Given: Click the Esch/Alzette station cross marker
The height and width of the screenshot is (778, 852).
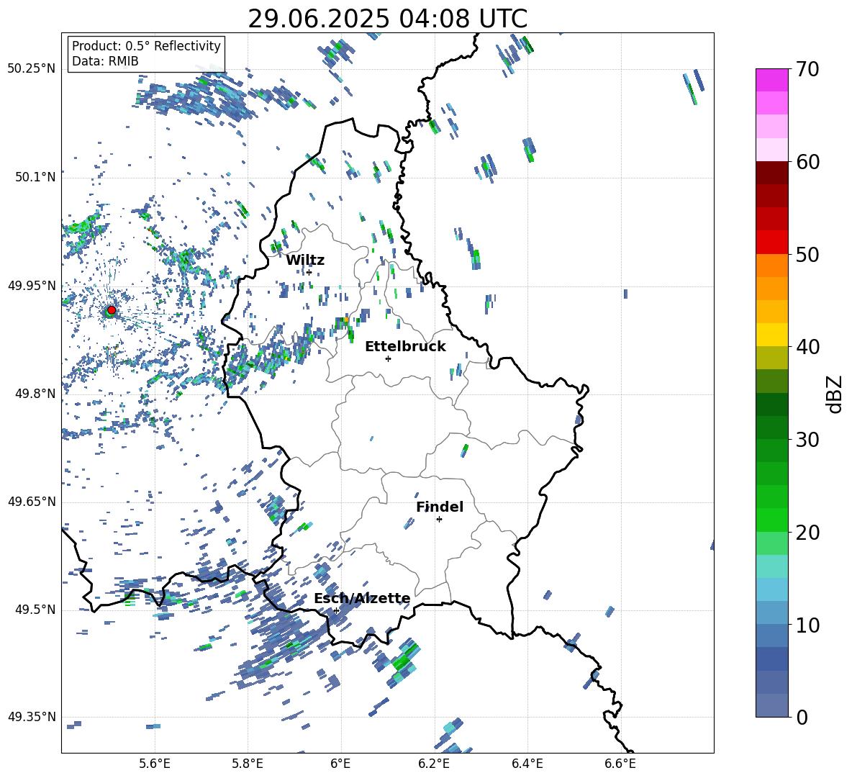Looking at the screenshot, I should click(x=336, y=610).
